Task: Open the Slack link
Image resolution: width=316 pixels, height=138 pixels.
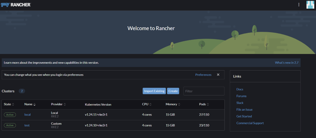Action: 240,103
